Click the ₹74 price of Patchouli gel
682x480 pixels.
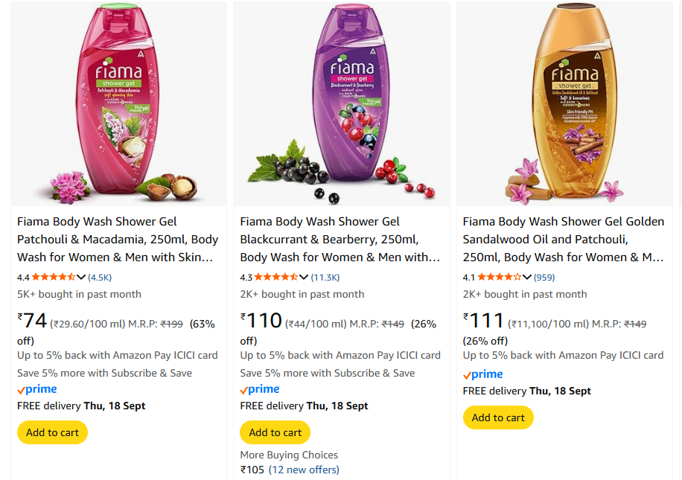(x=33, y=321)
